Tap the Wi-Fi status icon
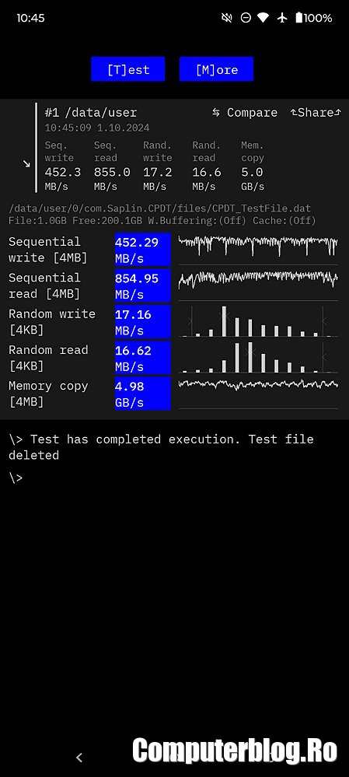 click(x=263, y=18)
